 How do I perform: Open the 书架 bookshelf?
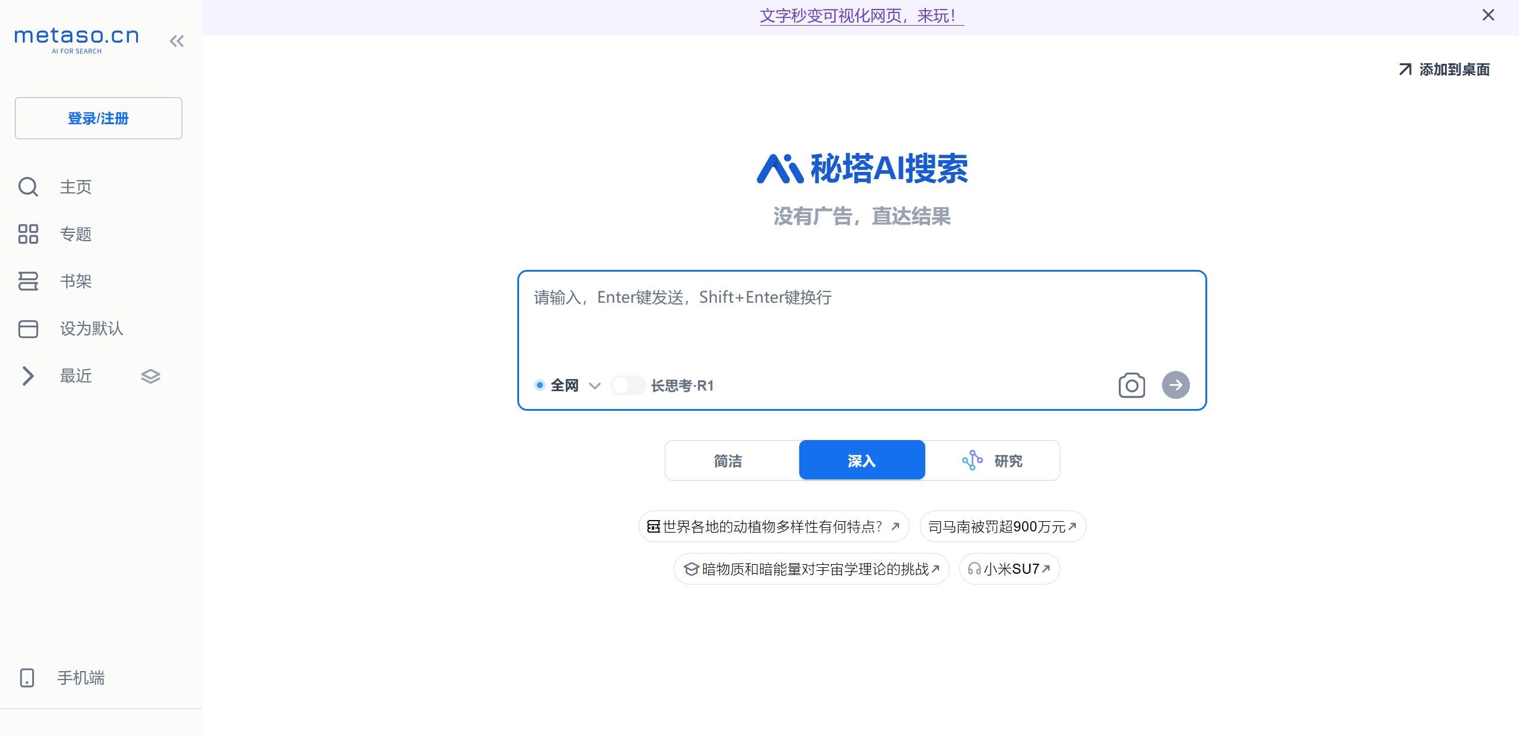pos(75,281)
